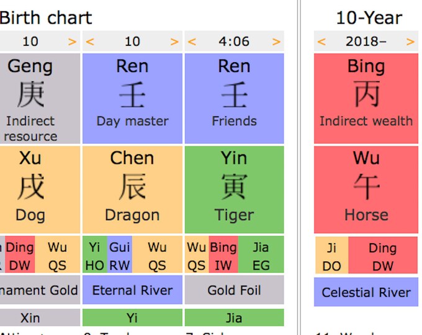Click the Celestial River label
The height and width of the screenshot is (335, 422).
pos(366,292)
